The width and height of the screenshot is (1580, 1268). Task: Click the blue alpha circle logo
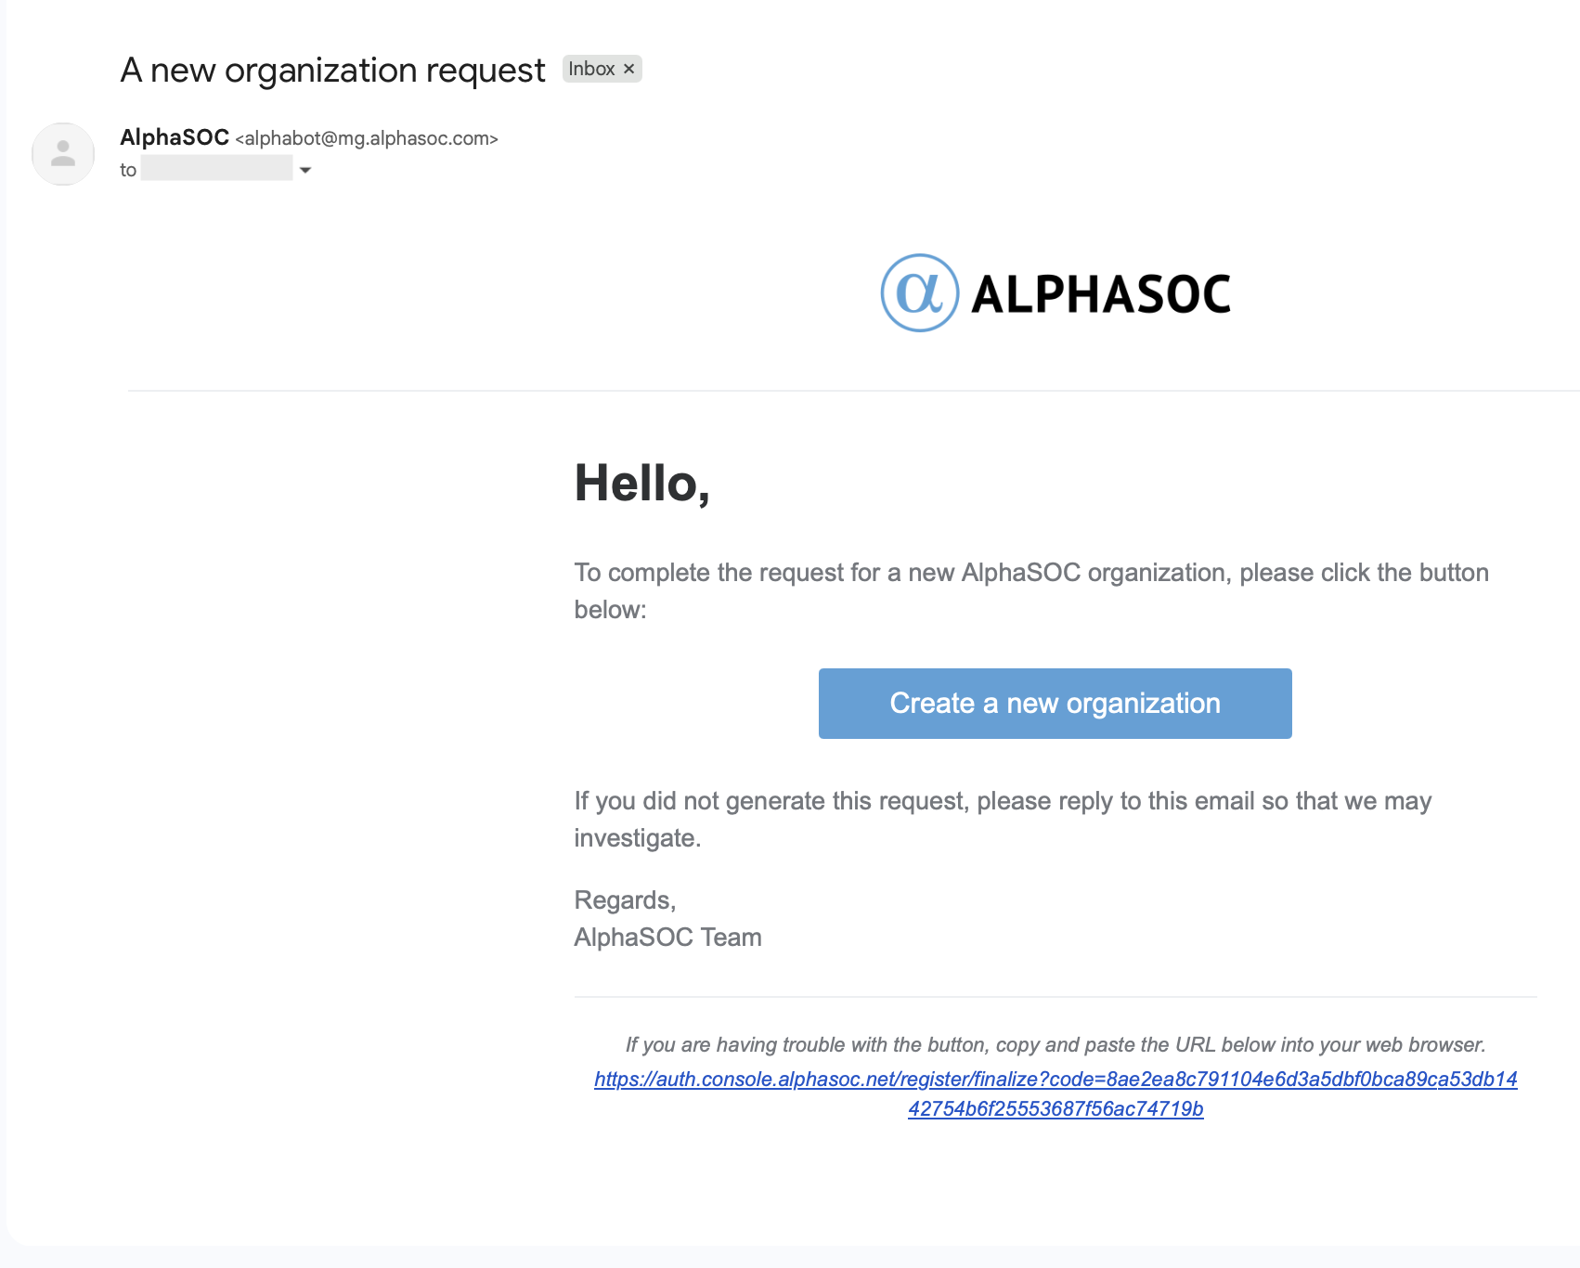[x=919, y=293]
